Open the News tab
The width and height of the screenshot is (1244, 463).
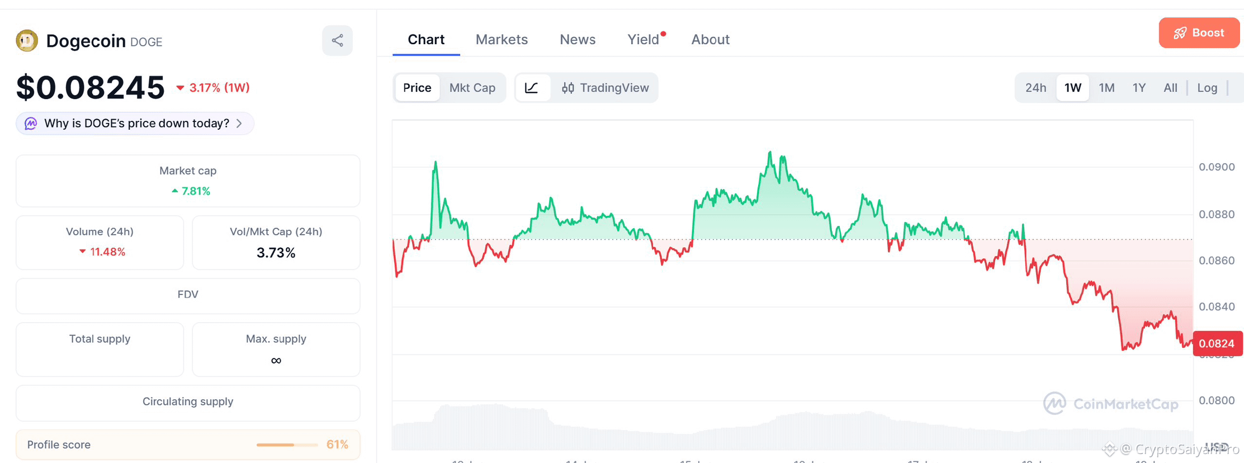coord(578,40)
